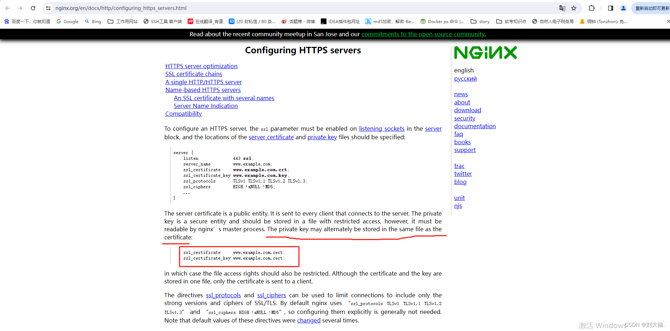670x331 pixels.
Task: Jump to A single HTTP/HTTPS server section
Action: tap(204, 82)
